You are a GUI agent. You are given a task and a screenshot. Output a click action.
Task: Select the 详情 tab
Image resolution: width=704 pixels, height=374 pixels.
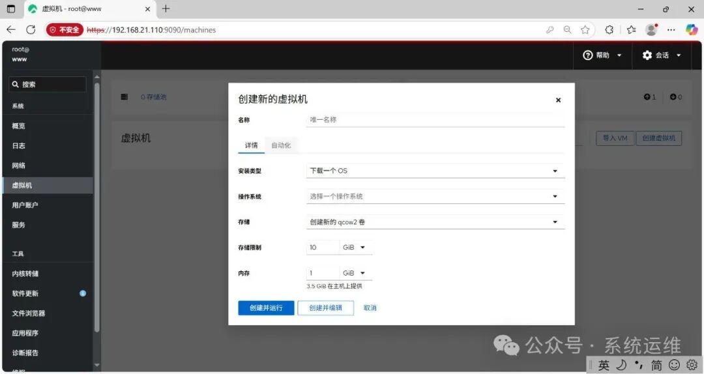[251, 145]
